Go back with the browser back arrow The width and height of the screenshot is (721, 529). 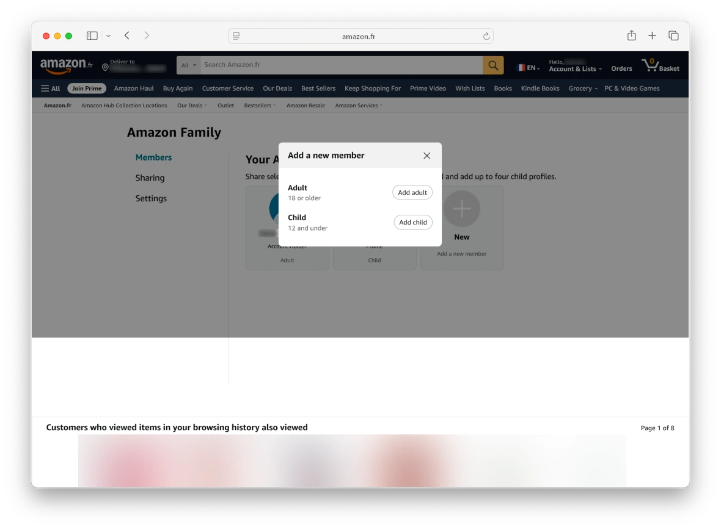[x=127, y=35]
